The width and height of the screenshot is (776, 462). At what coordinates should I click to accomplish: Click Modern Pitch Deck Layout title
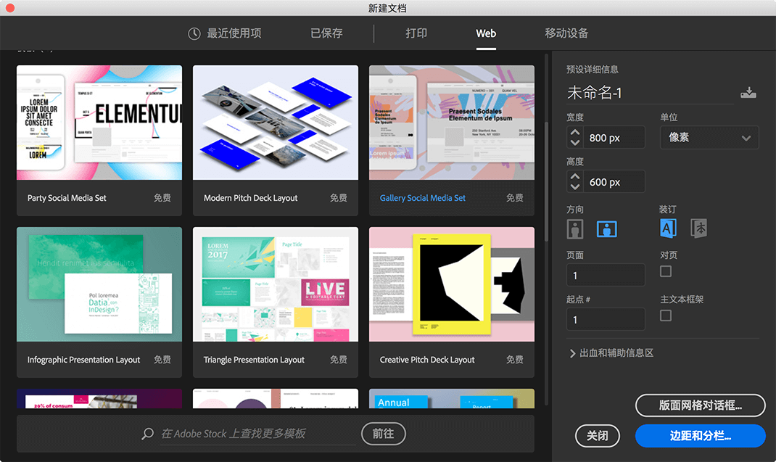pos(251,198)
